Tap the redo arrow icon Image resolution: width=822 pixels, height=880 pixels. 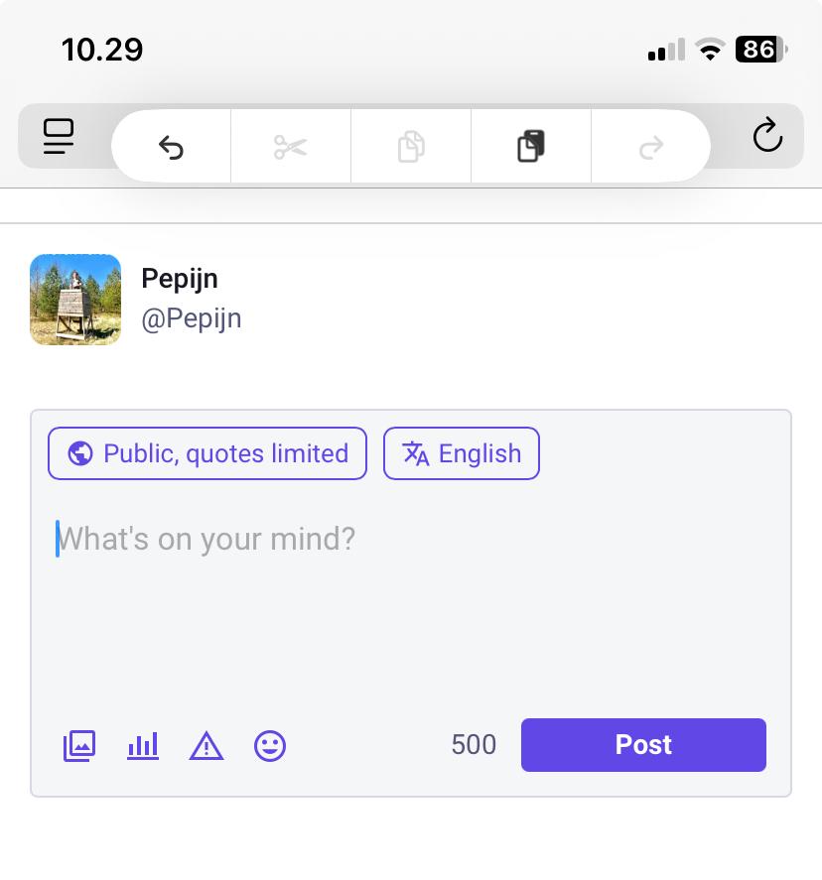click(651, 147)
